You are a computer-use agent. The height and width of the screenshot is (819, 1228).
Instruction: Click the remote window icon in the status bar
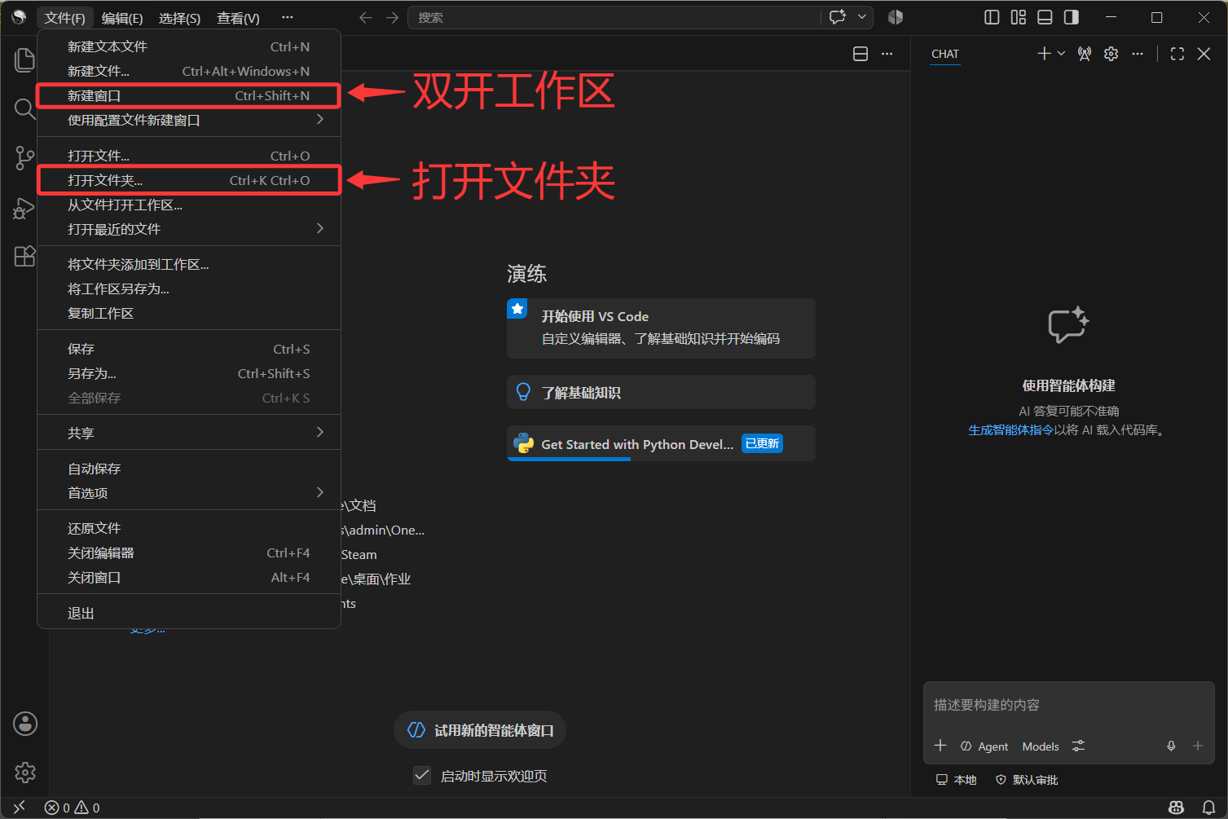[20, 808]
